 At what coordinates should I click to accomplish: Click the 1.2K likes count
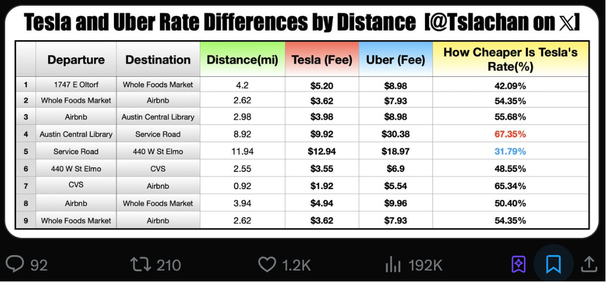click(296, 265)
